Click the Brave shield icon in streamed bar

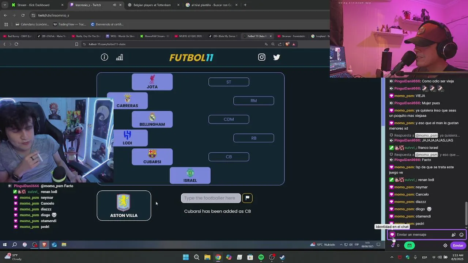[287, 44]
